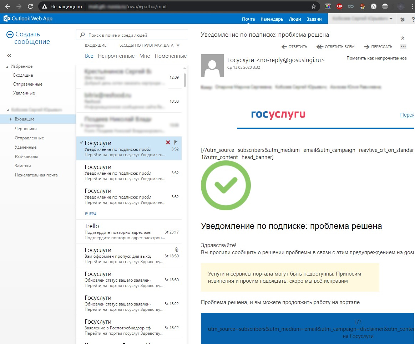The width and height of the screenshot is (415, 344).
Task: Click reply all double-arrow icon
Action: [320, 47]
